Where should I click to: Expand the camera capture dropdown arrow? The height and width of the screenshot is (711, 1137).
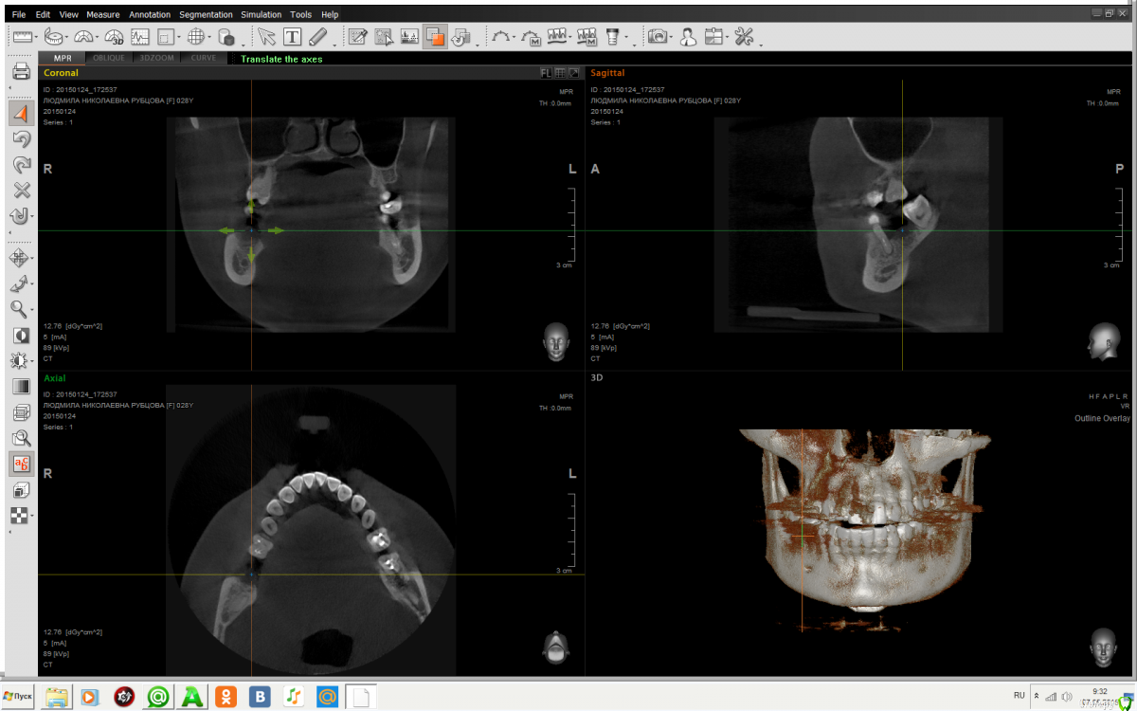click(x=671, y=39)
